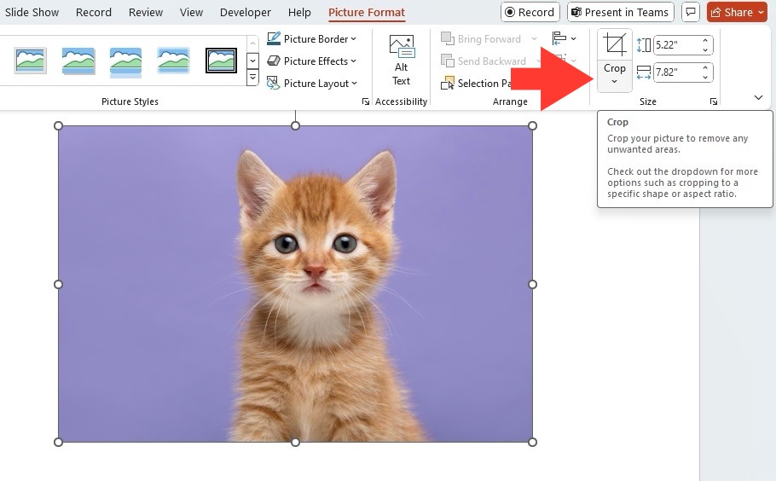Open the Picture Layout dropdown
This screenshot has width=776, height=481.
coord(312,83)
